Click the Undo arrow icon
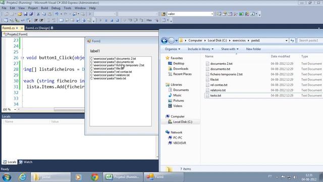323x182 pixels. (57, 14)
